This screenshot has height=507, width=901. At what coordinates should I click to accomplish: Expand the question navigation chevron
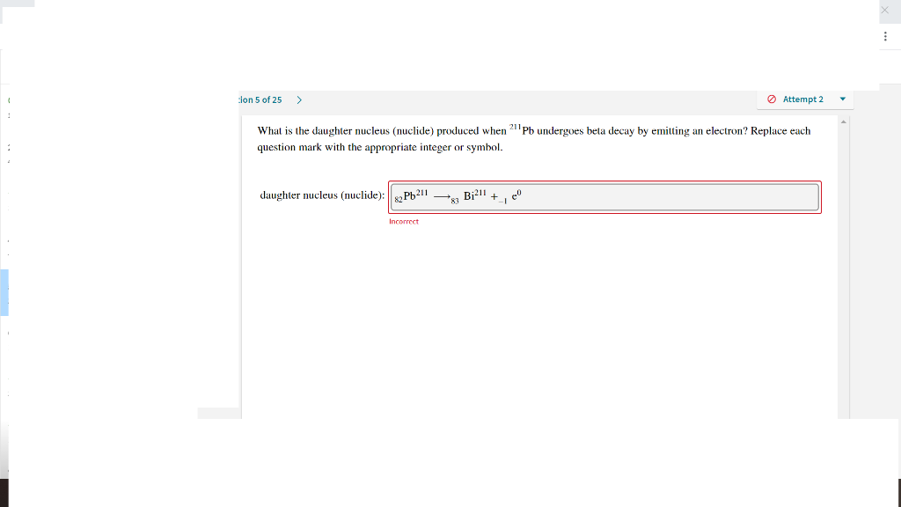[x=299, y=99]
